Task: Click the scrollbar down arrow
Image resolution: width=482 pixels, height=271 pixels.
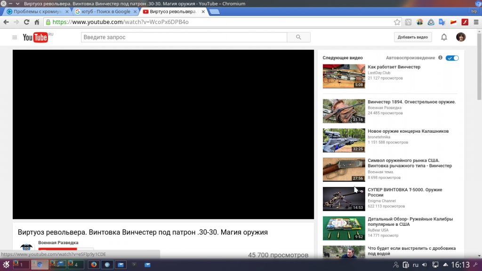Action: click(479, 255)
